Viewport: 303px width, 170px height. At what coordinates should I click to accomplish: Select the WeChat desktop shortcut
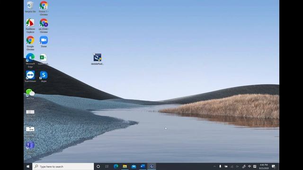30,94
